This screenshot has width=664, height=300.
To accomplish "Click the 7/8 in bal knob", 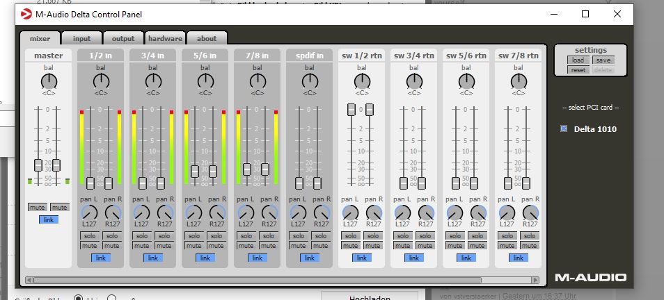I will coord(257,81).
